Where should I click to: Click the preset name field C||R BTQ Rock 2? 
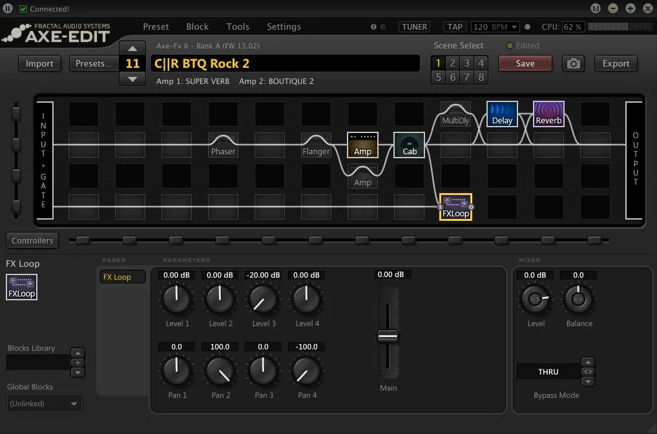coord(286,64)
